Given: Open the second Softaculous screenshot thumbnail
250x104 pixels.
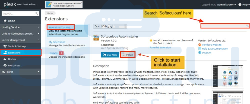Looking at the screenshot, I should [228, 97].
